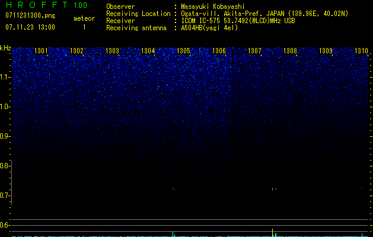Click the faint echo dot near 1310
The width and height of the screenshot is (373, 237).
(x=362, y=188)
